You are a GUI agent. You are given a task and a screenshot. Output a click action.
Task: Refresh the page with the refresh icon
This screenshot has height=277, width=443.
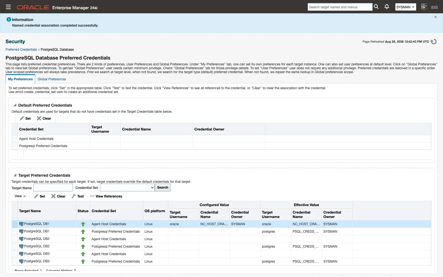pyautogui.click(x=434, y=42)
